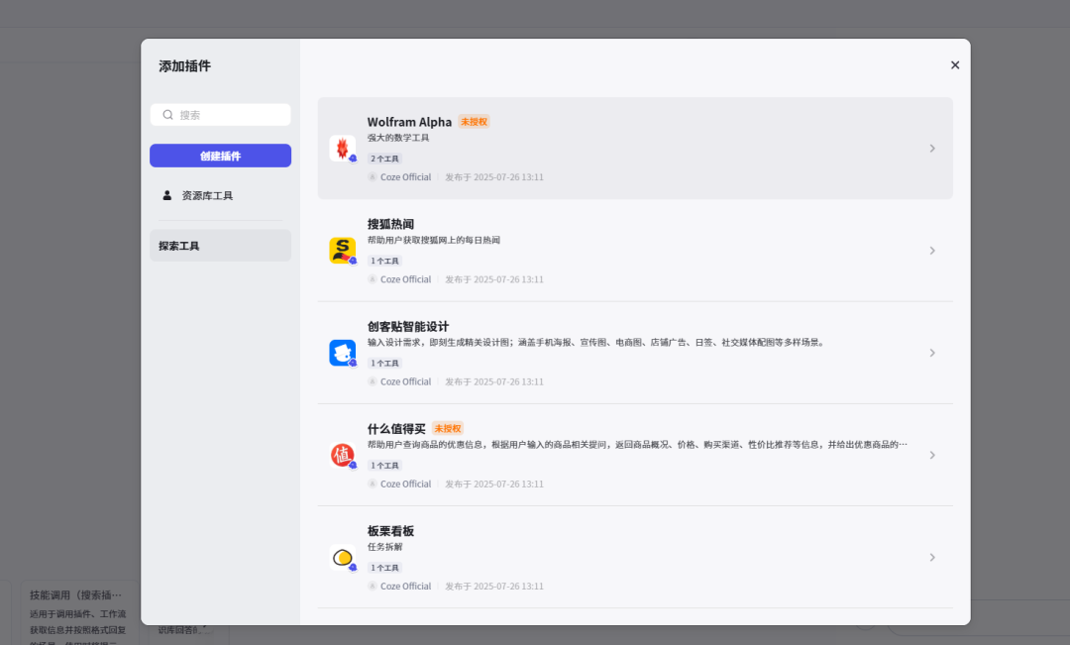
Task: Click the 技能调用 card in the background page
Action: click(x=79, y=613)
